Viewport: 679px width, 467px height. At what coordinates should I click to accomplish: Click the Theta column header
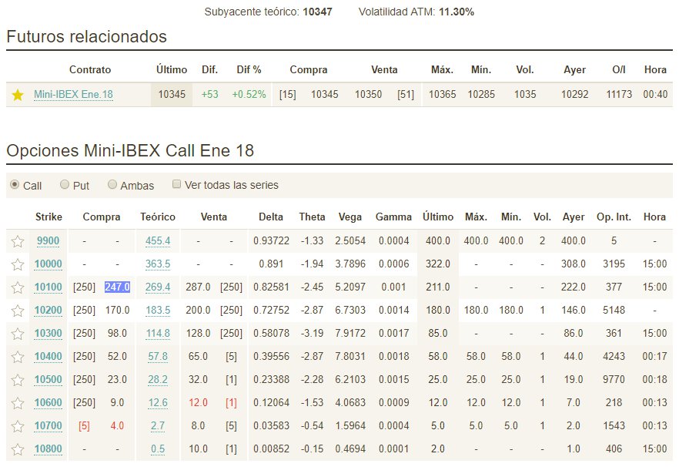[312, 217]
